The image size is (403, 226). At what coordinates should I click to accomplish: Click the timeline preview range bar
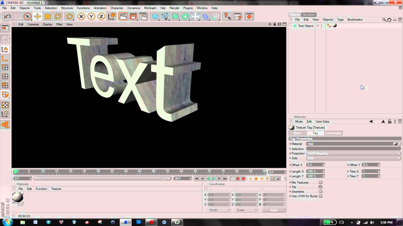[x=103, y=179]
